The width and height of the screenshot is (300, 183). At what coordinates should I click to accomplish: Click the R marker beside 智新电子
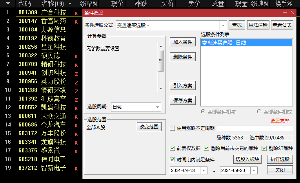pyautogui.click(x=76, y=169)
